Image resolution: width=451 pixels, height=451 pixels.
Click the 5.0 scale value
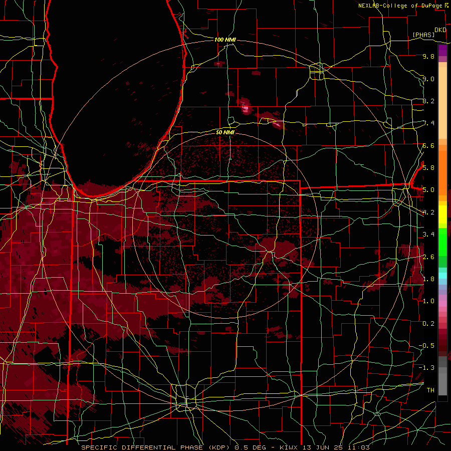[x=428, y=190]
